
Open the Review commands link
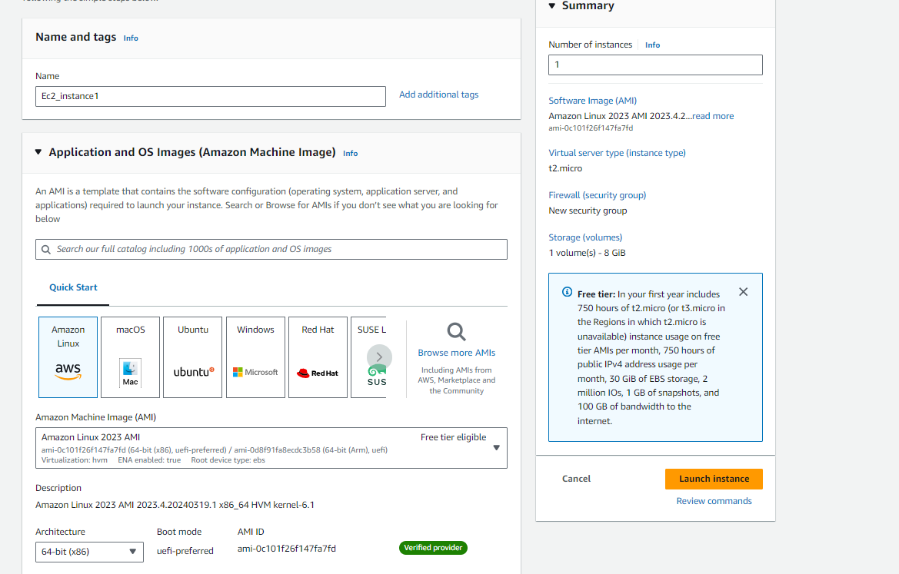coord(714,500)
